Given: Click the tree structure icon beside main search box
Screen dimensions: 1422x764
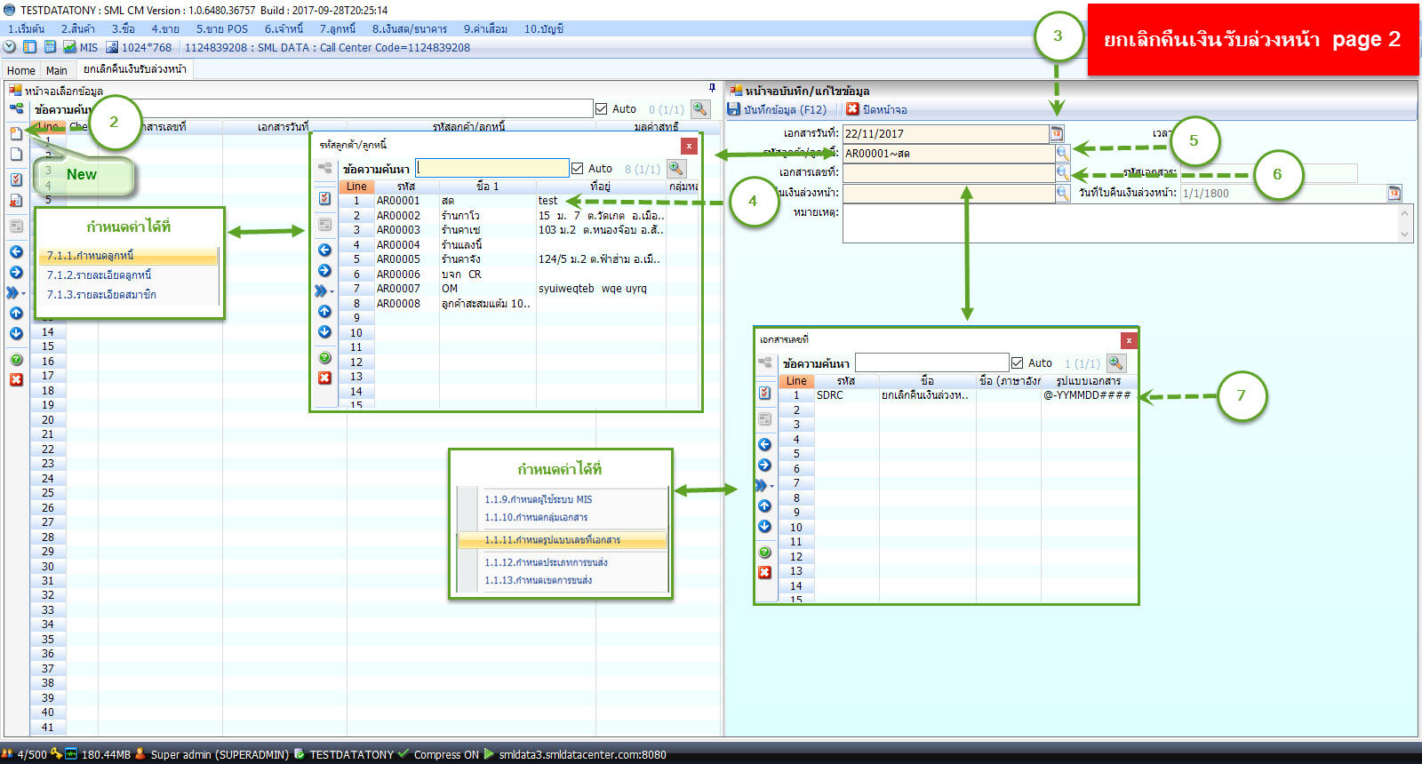Looking at the screenshot, I should pos(16,109).
